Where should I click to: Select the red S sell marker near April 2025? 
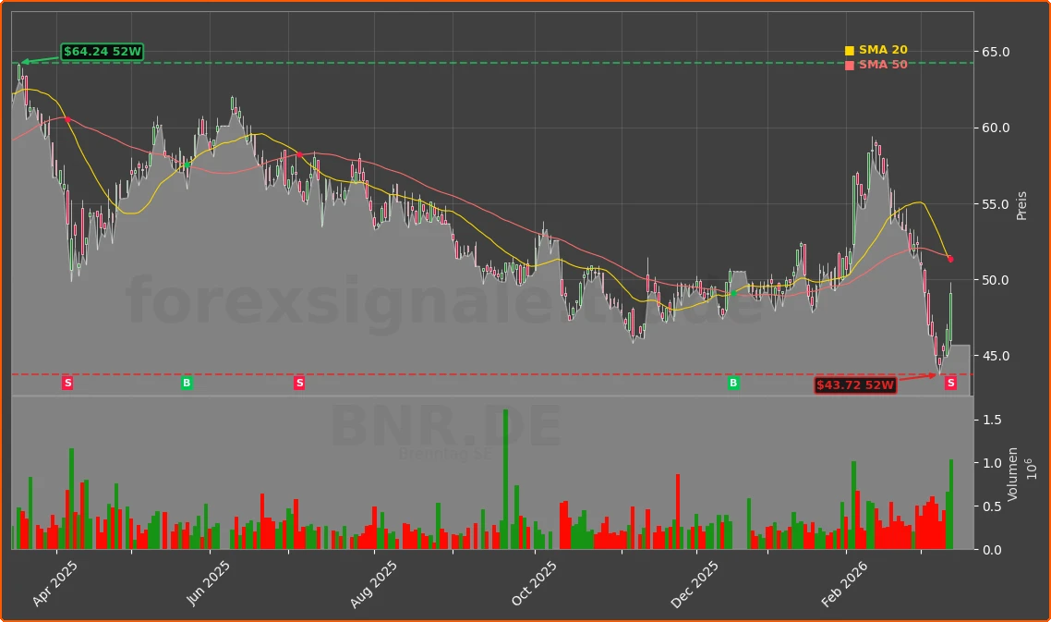[x=66, y=383]
